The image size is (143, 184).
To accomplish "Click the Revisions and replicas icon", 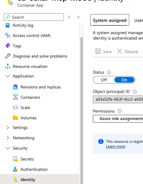I will pos(15,87).
